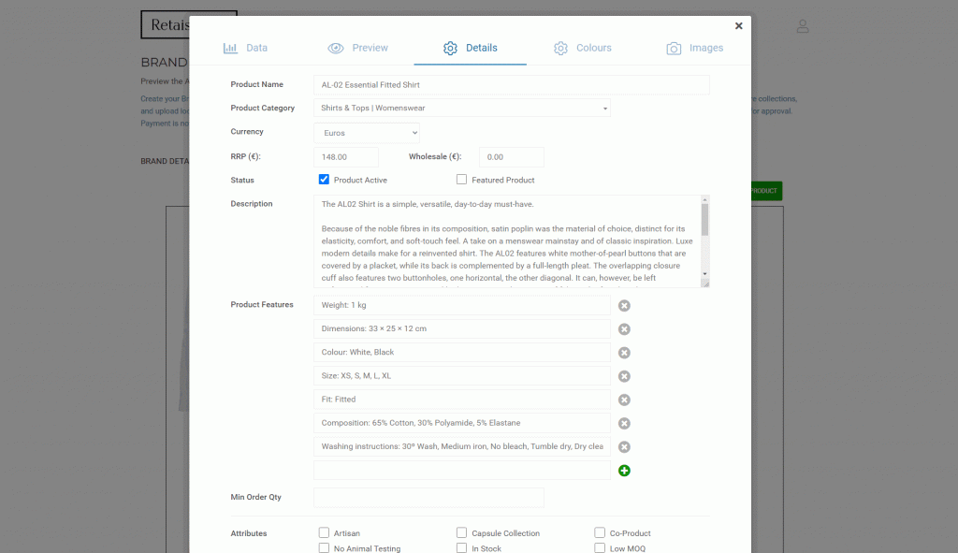The height and width of the screenshot is (553, 958).
Task: Switch to the Data tab
Action: click(x=245, y=48)
